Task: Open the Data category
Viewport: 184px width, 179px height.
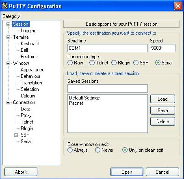Action: tap(26, 109)
